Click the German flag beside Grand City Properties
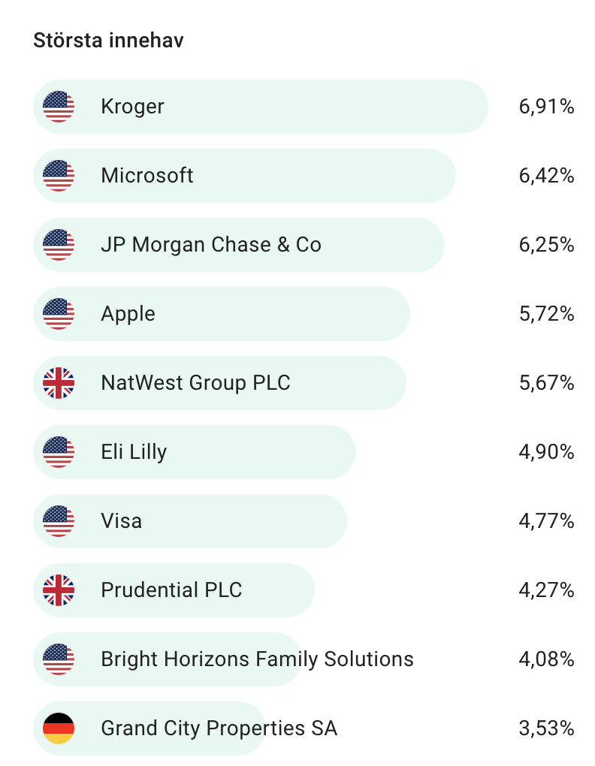The image size is (595, 766). pos(59,728)
